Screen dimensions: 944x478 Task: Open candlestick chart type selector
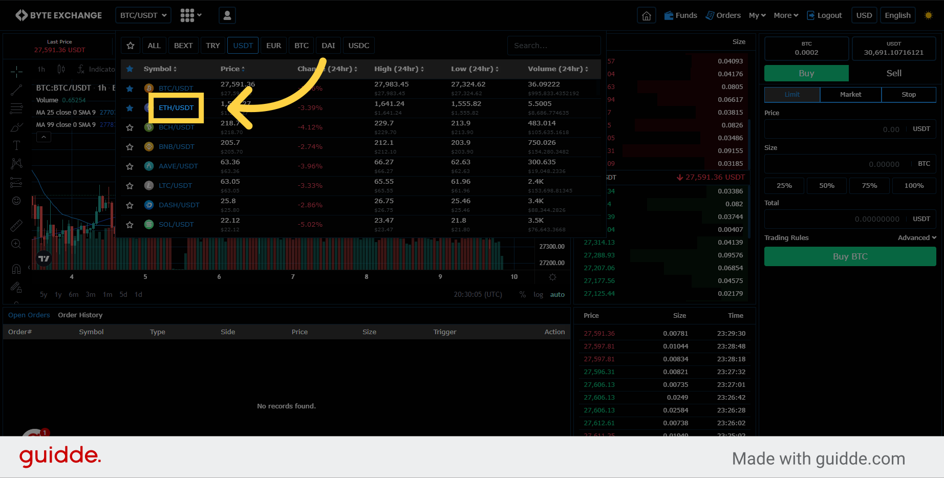coord(61,69)
